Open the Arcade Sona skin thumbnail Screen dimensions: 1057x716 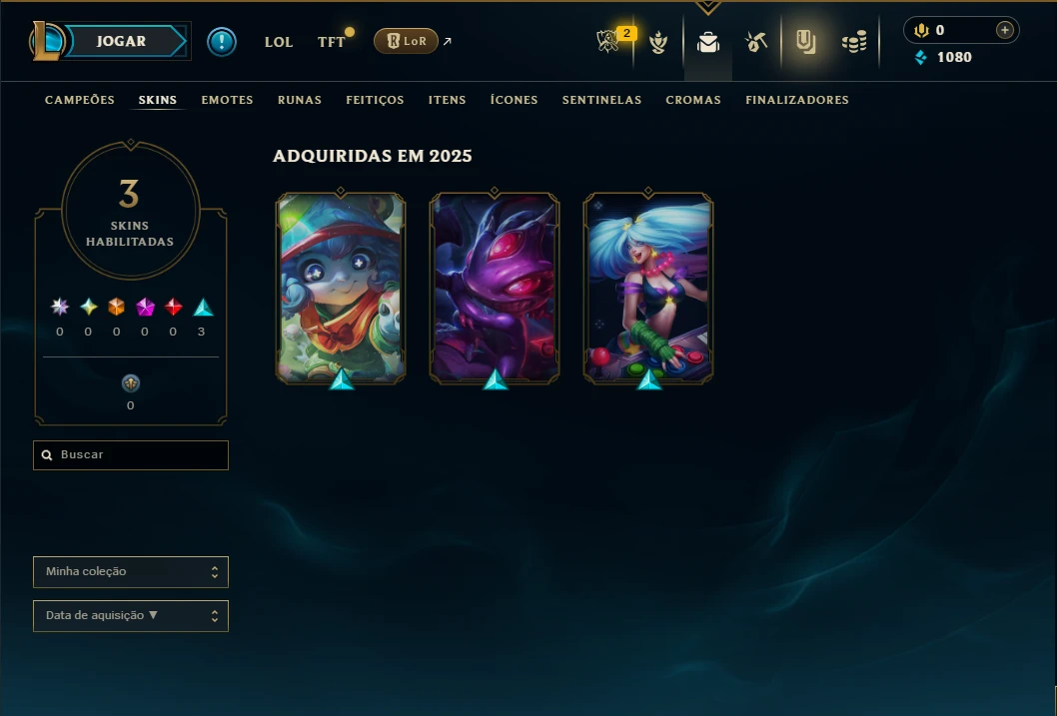[648, 289]
